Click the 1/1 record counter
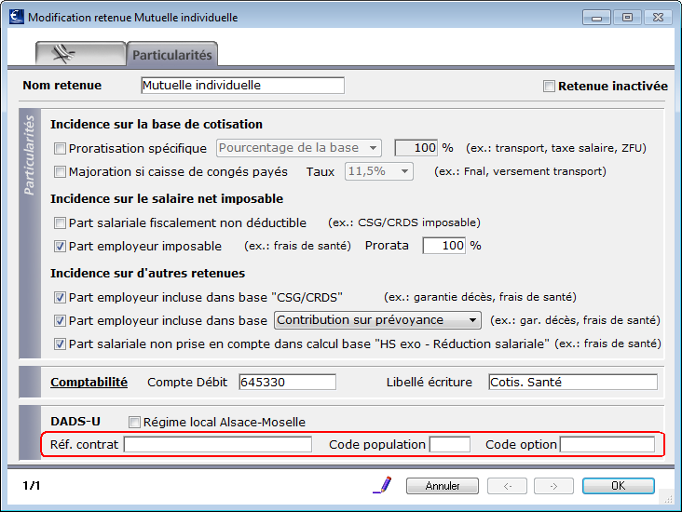This screenshot has width=682, height=512. (32, 486)
